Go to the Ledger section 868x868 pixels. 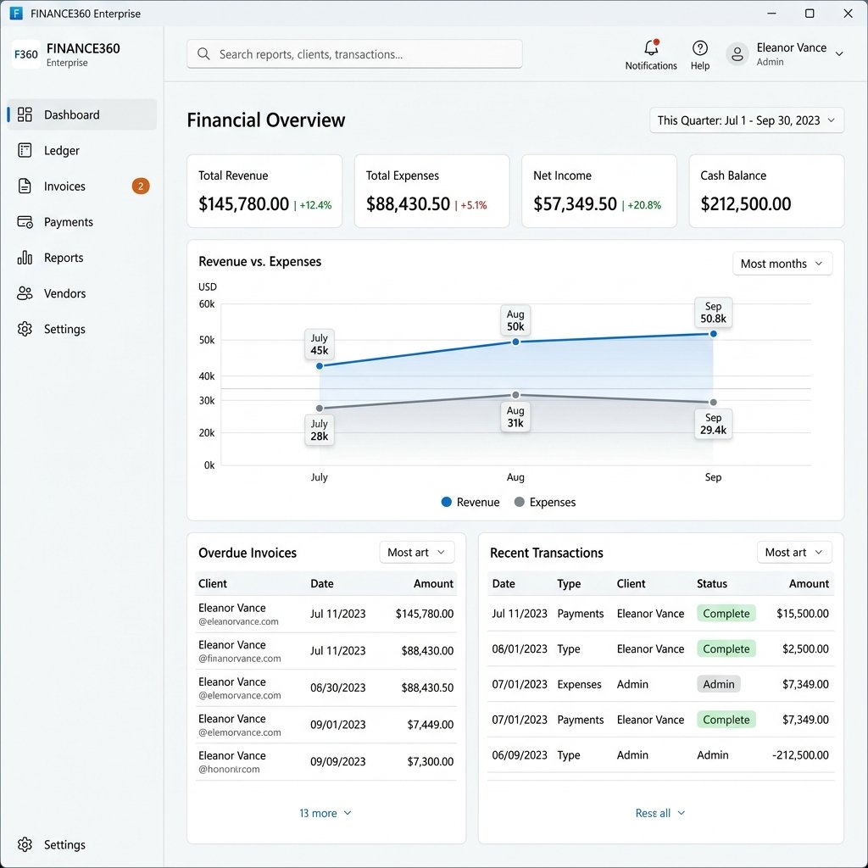click(x=82, y=150)
